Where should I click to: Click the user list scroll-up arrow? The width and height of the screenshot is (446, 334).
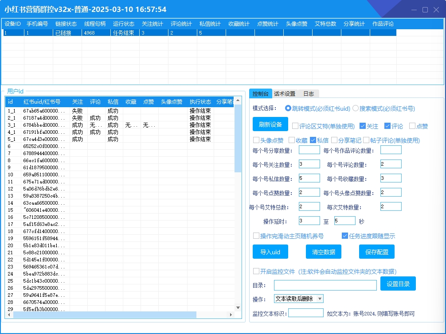(238, 101)
